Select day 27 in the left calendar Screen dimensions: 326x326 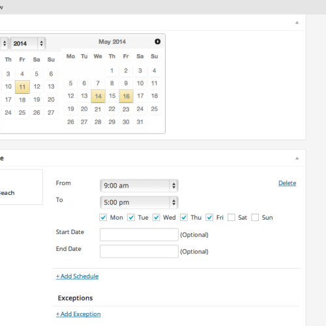(x=51, y=113)
